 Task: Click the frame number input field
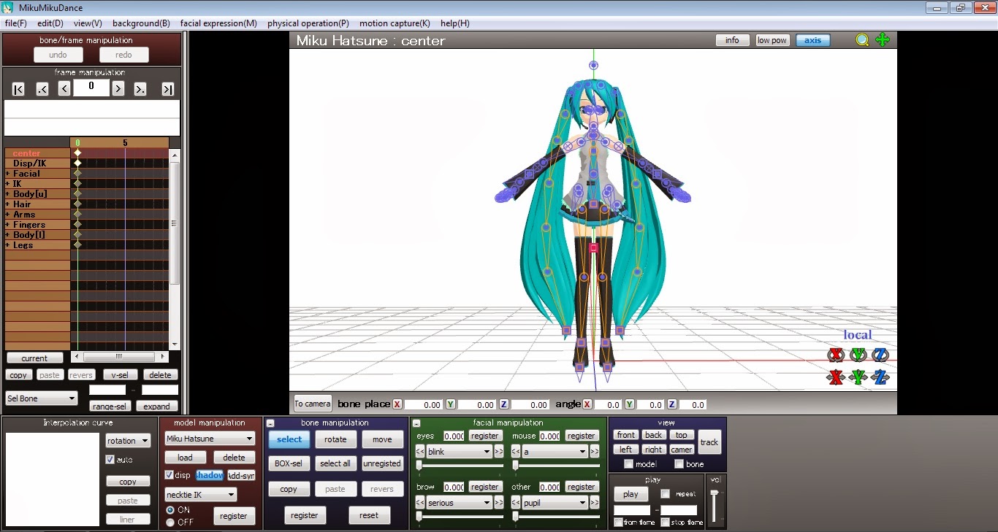(91, 88)
